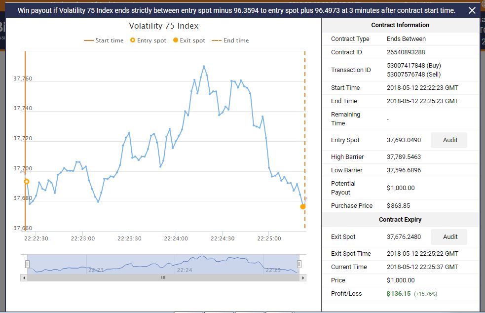485x313 pixels.
Task: Click the center grip on the navigator scrollbar
Action: pos(163,278)
